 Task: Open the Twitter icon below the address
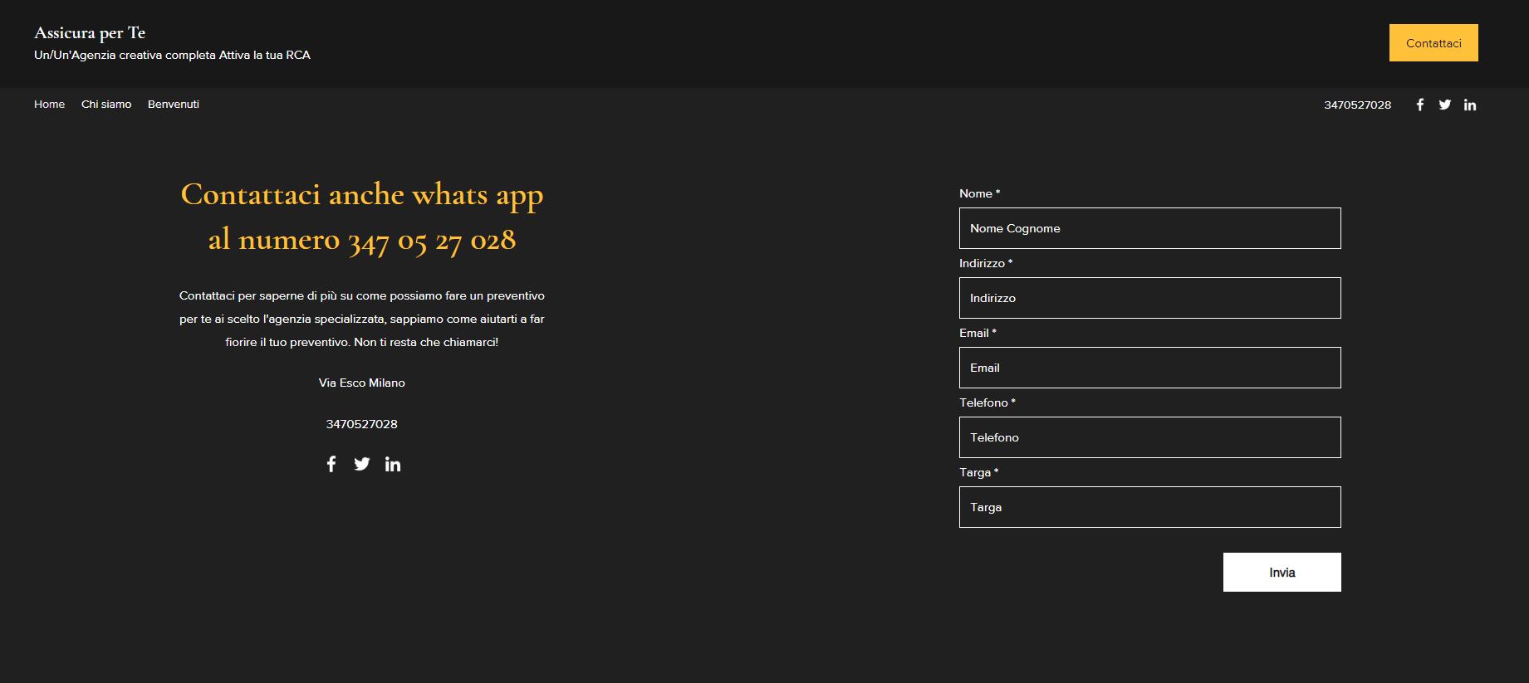coord(362,464)
